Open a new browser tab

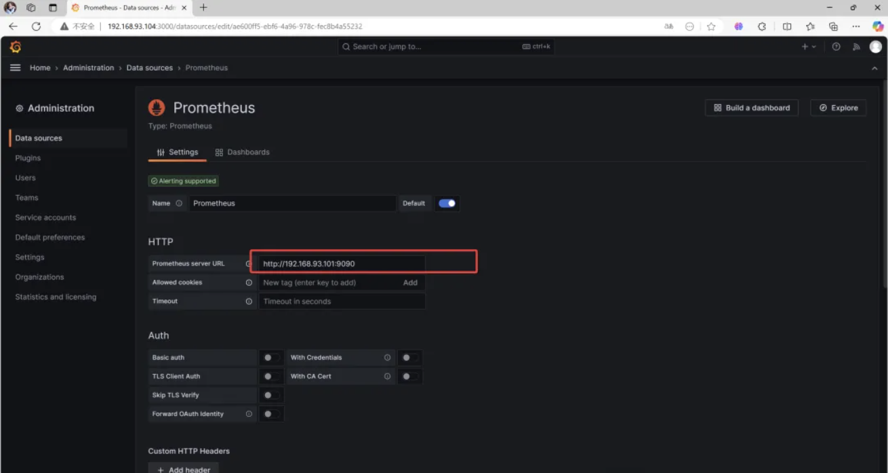tap(203, 7)
